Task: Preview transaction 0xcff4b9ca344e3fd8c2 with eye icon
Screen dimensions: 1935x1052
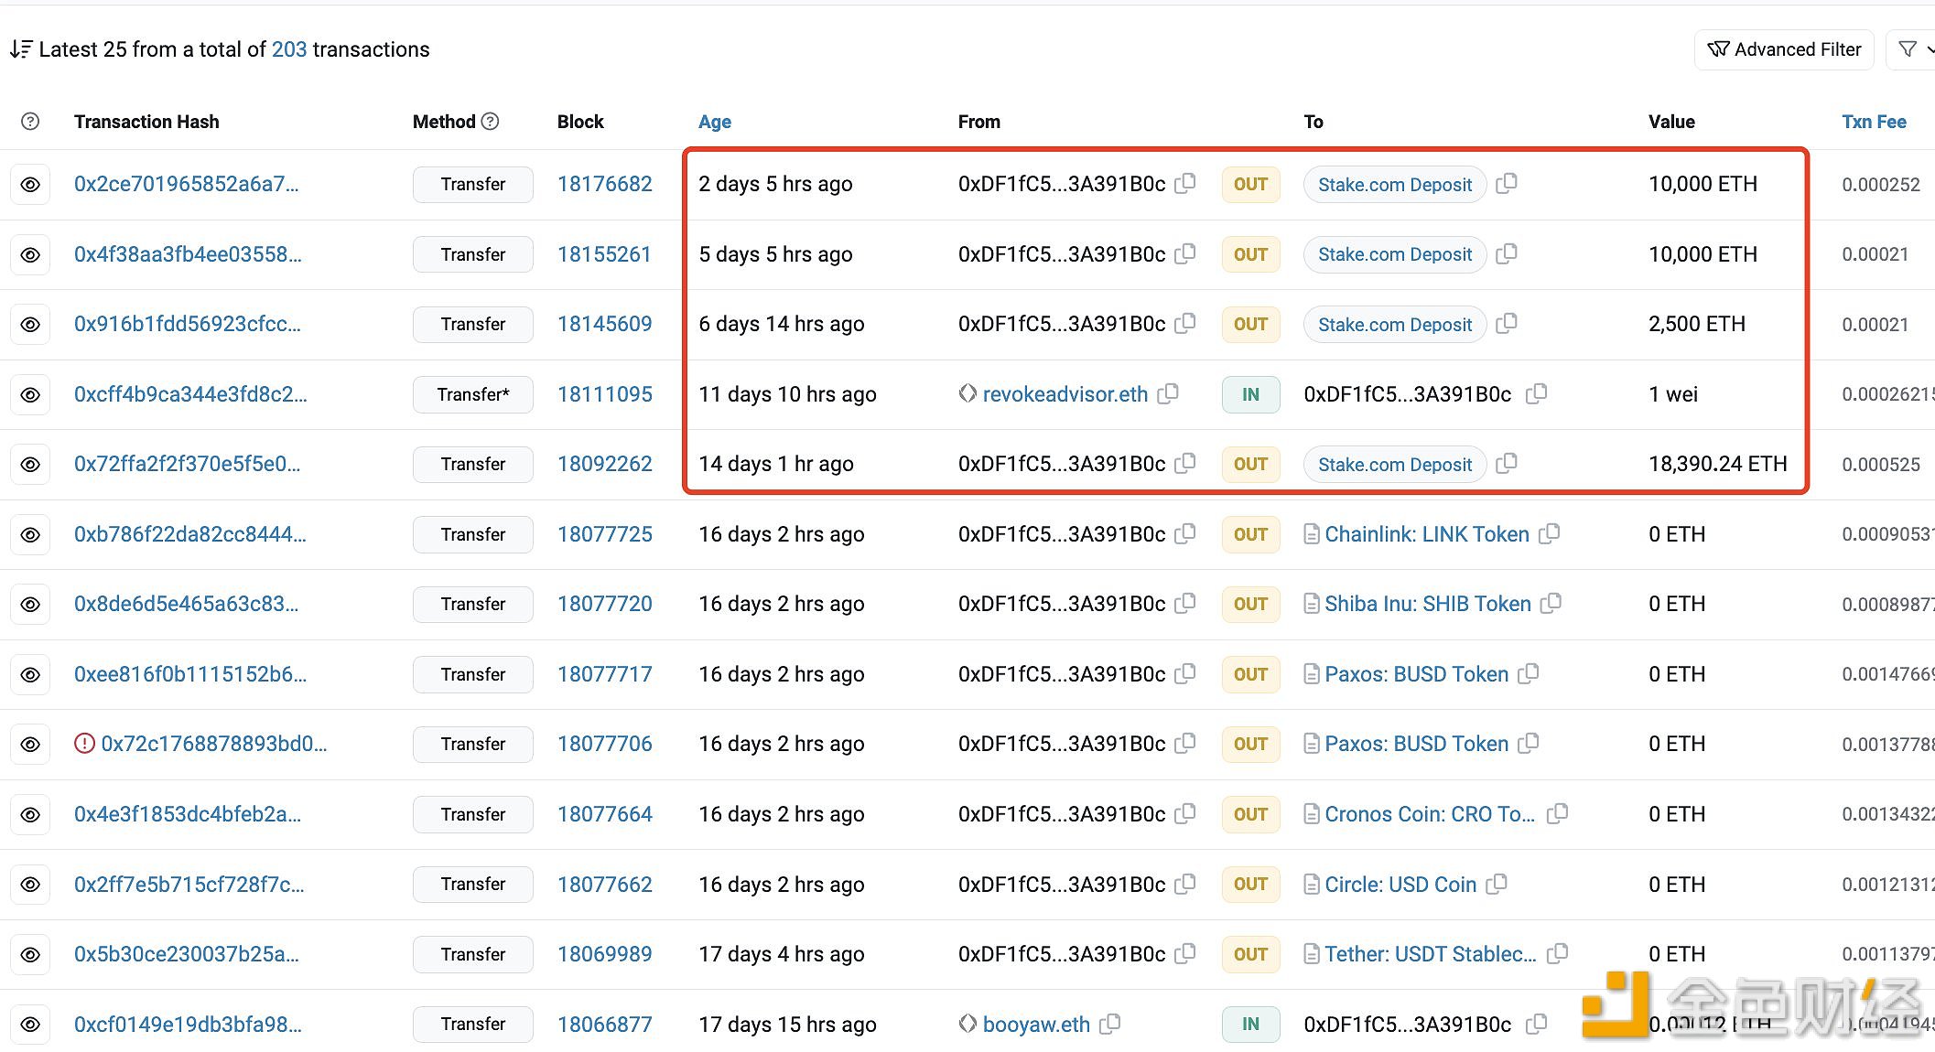Action: pyautogui.click(x=30, y=395)
